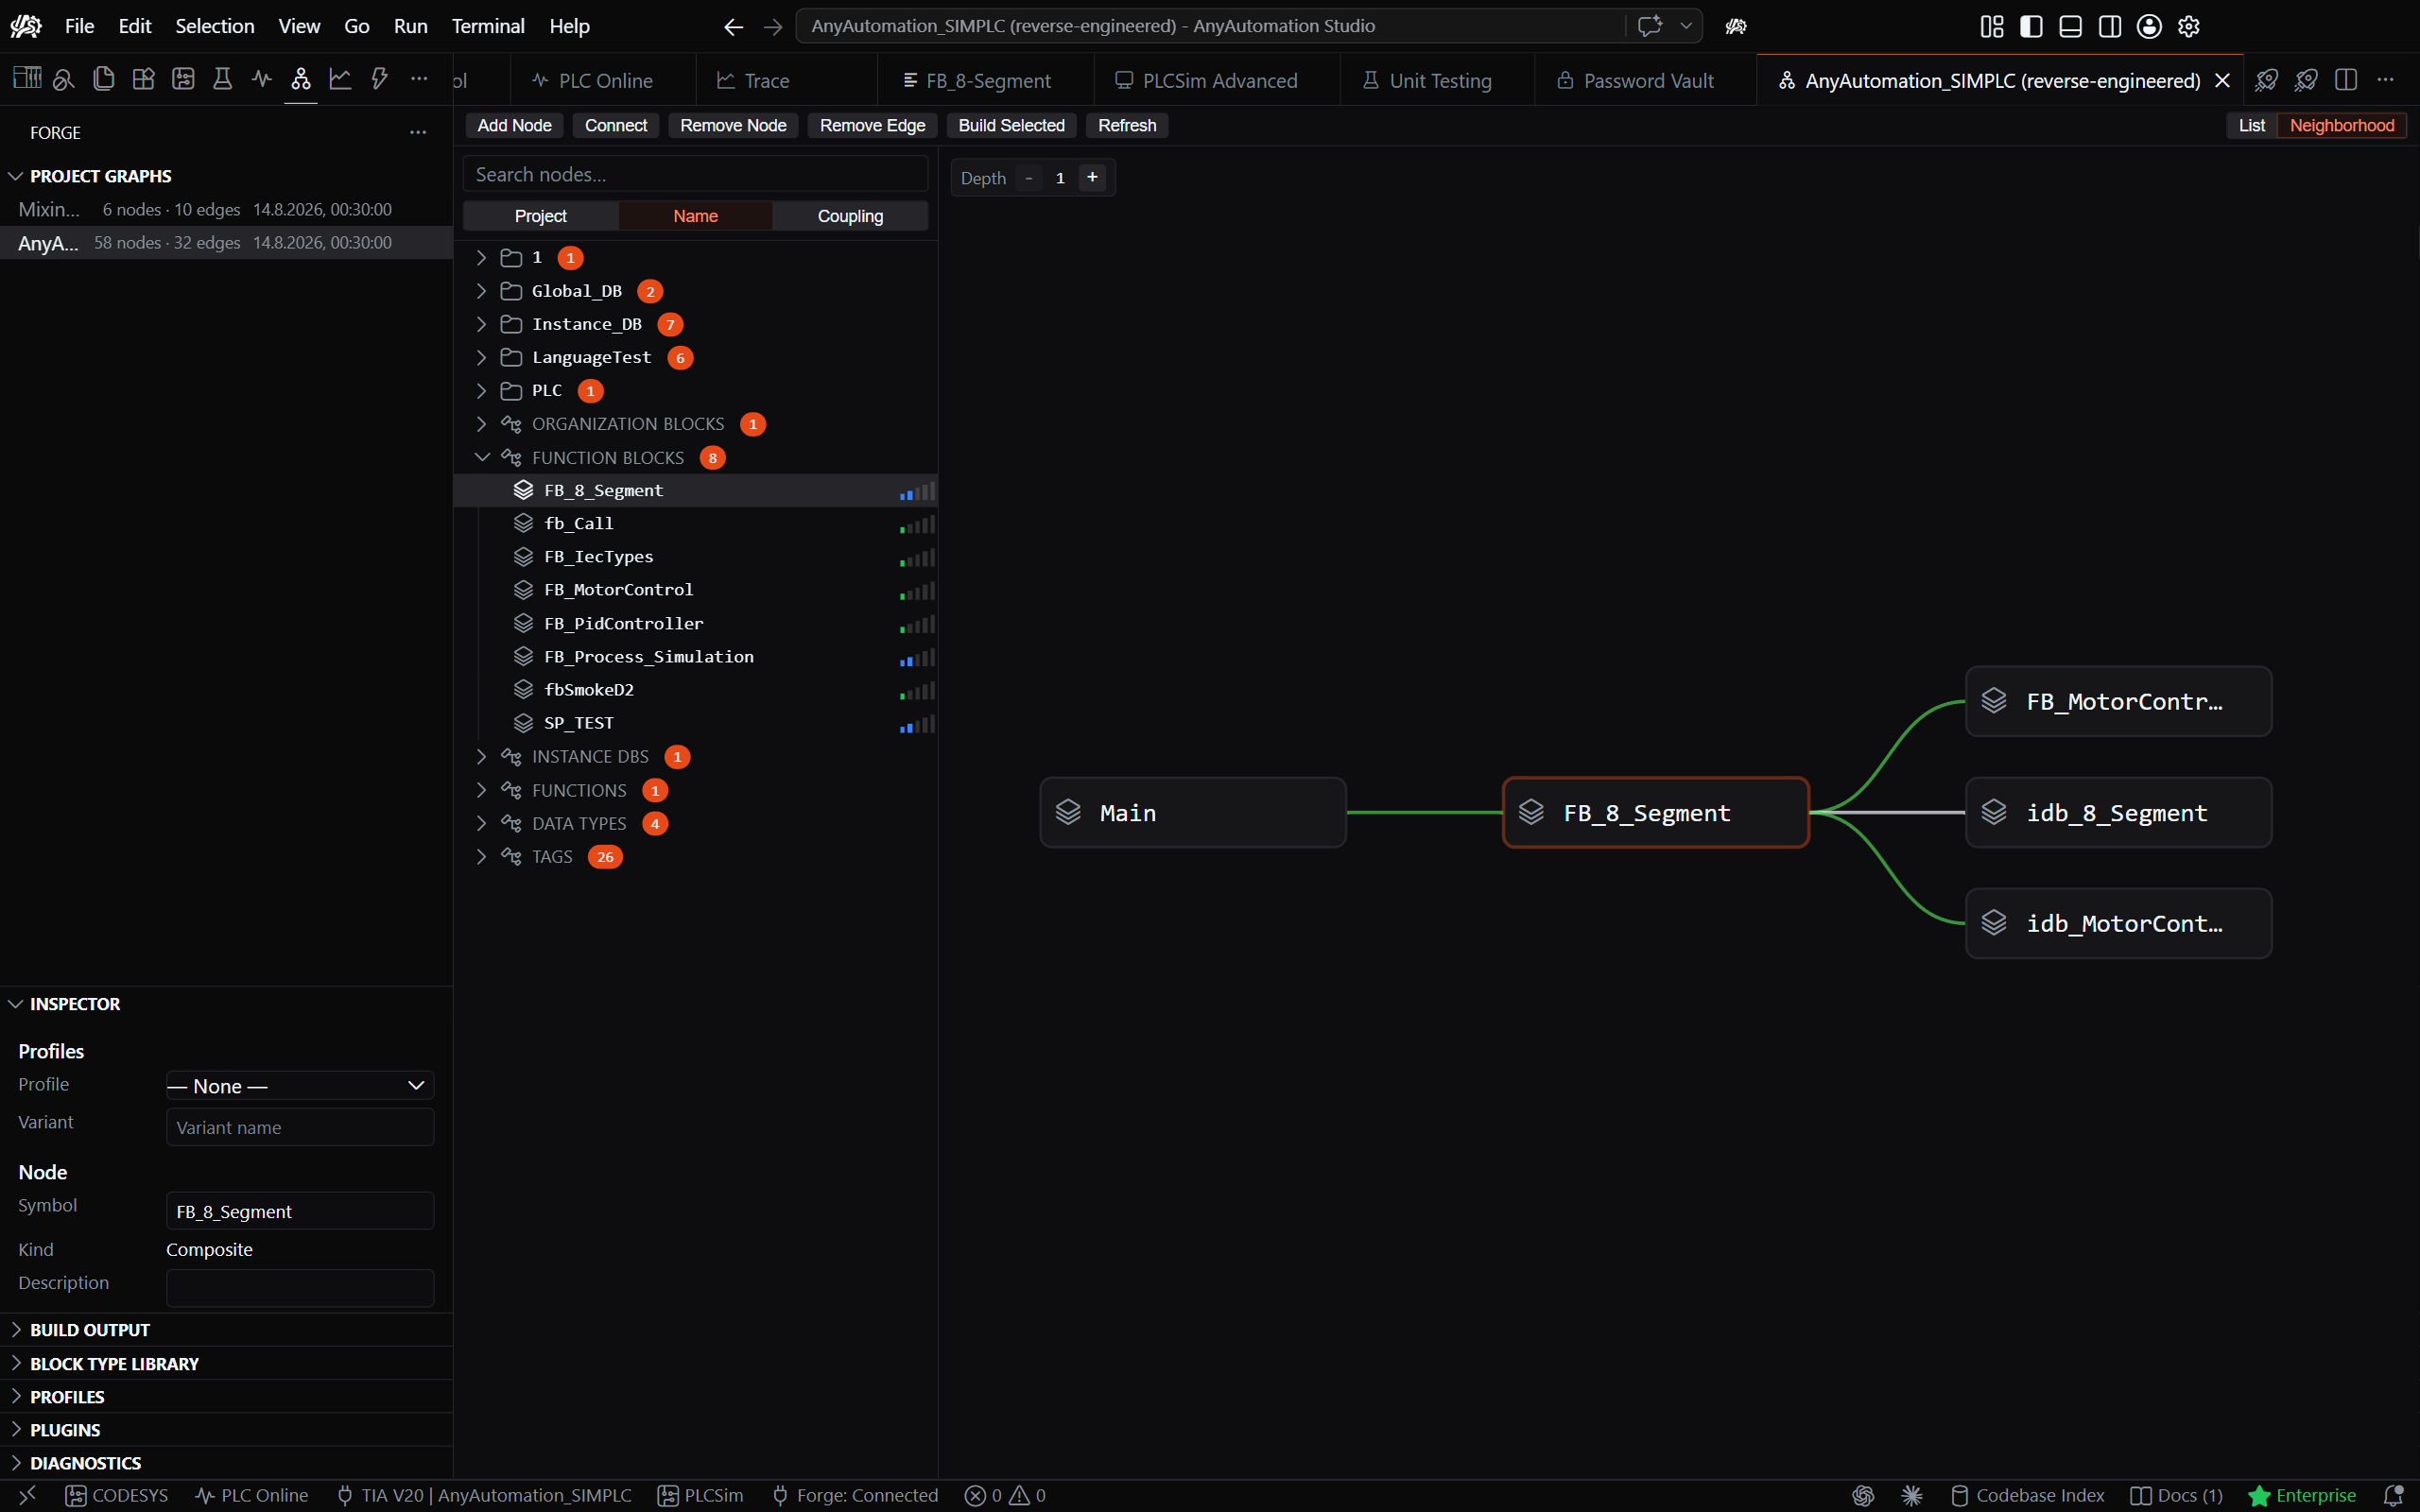Open the pulse waveform icon in activity bar

point(262,79)
